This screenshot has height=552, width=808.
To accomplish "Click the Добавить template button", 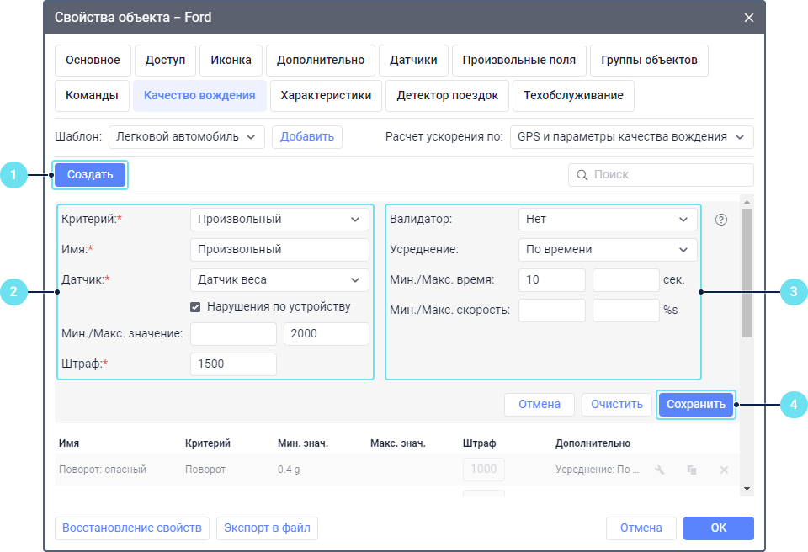I will pyautogui.click(x=307, y=137).
